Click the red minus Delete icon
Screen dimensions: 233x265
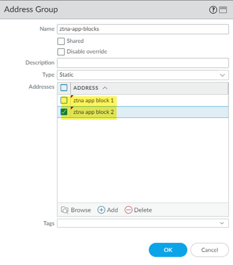click(x=128, y=210)
